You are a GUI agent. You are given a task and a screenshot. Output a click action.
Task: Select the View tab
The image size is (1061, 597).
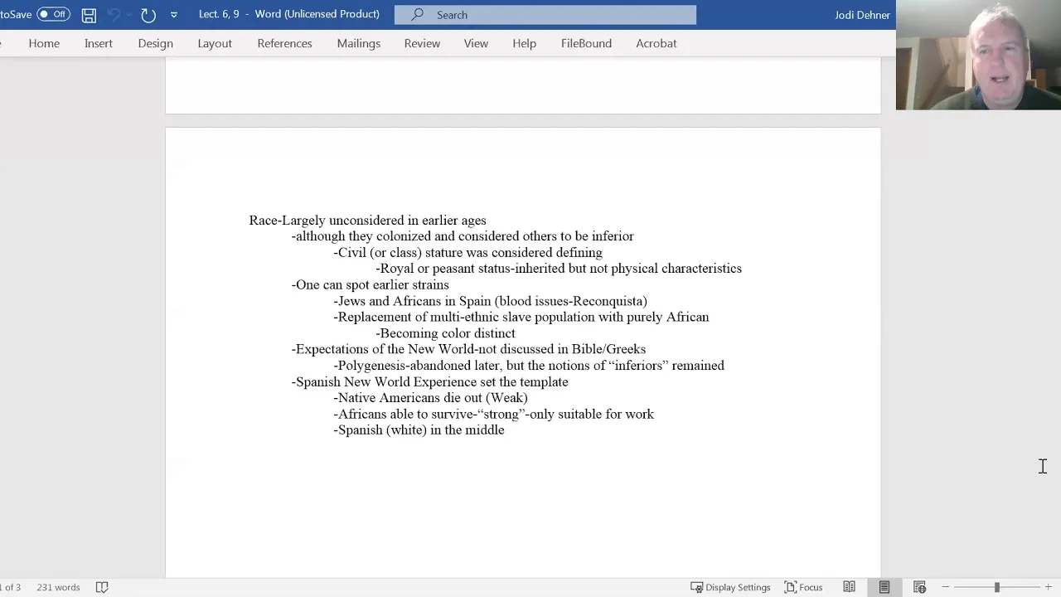point(476,43)
